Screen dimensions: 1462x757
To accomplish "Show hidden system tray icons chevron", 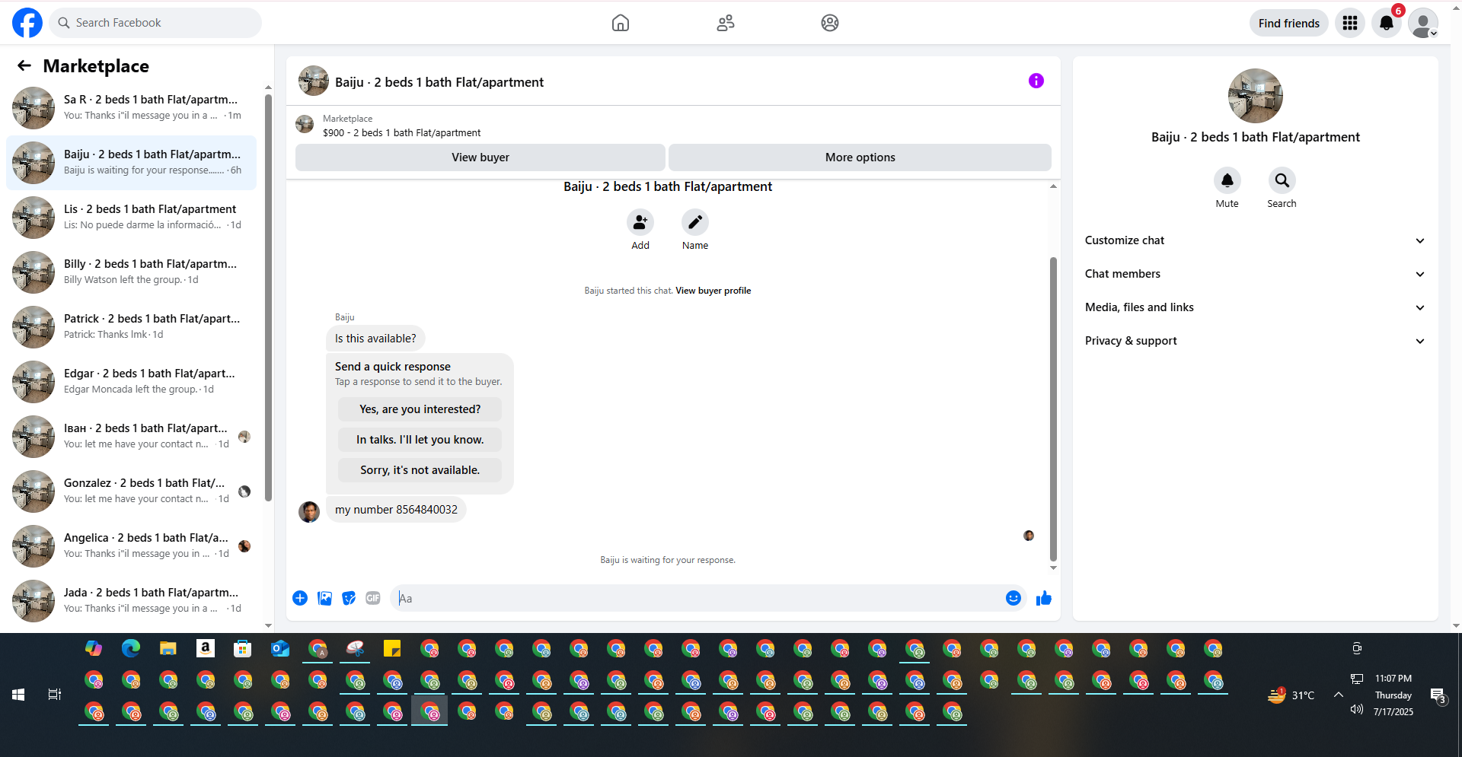I will pos(1338,695).
